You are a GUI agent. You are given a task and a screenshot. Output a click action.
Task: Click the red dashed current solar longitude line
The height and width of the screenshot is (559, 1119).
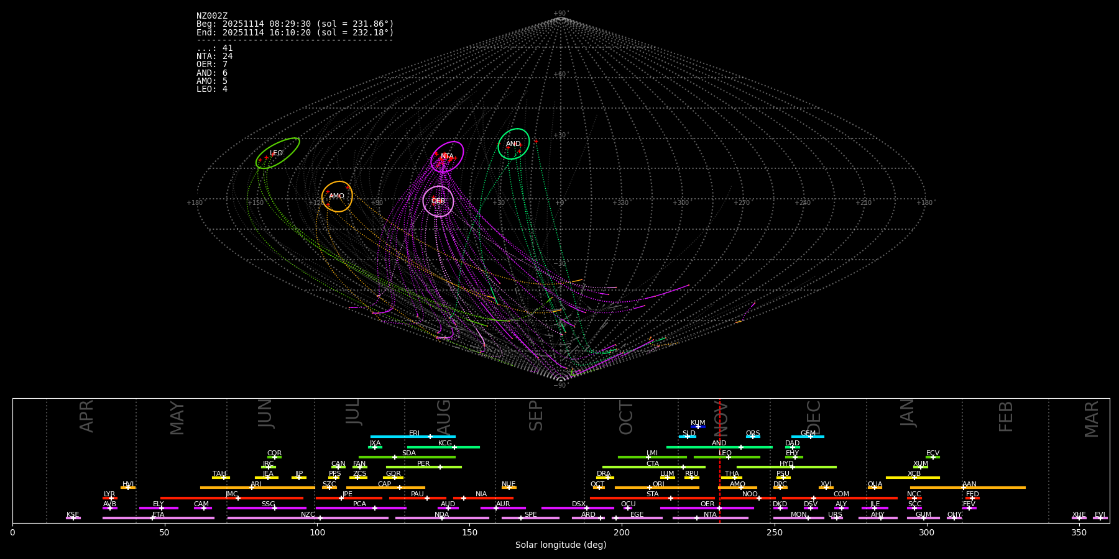pos(720,460)
